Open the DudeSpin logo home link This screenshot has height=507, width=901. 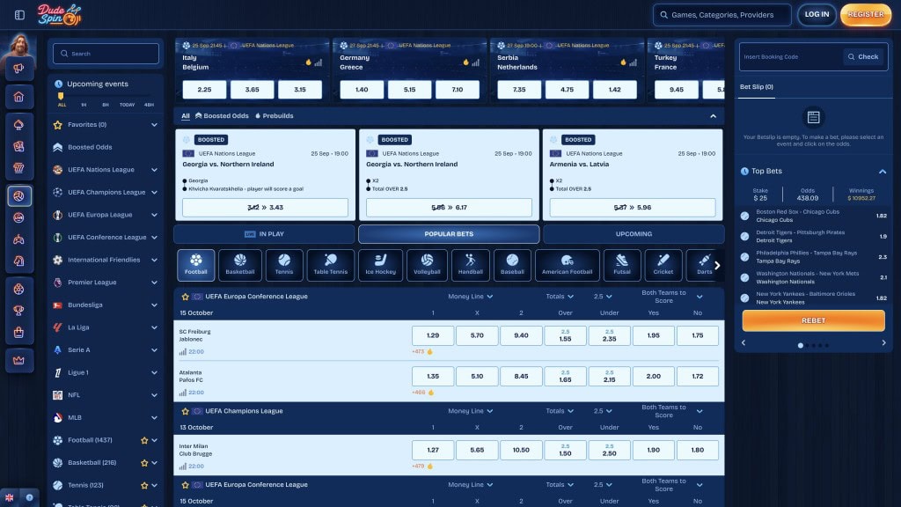point(59,15)
